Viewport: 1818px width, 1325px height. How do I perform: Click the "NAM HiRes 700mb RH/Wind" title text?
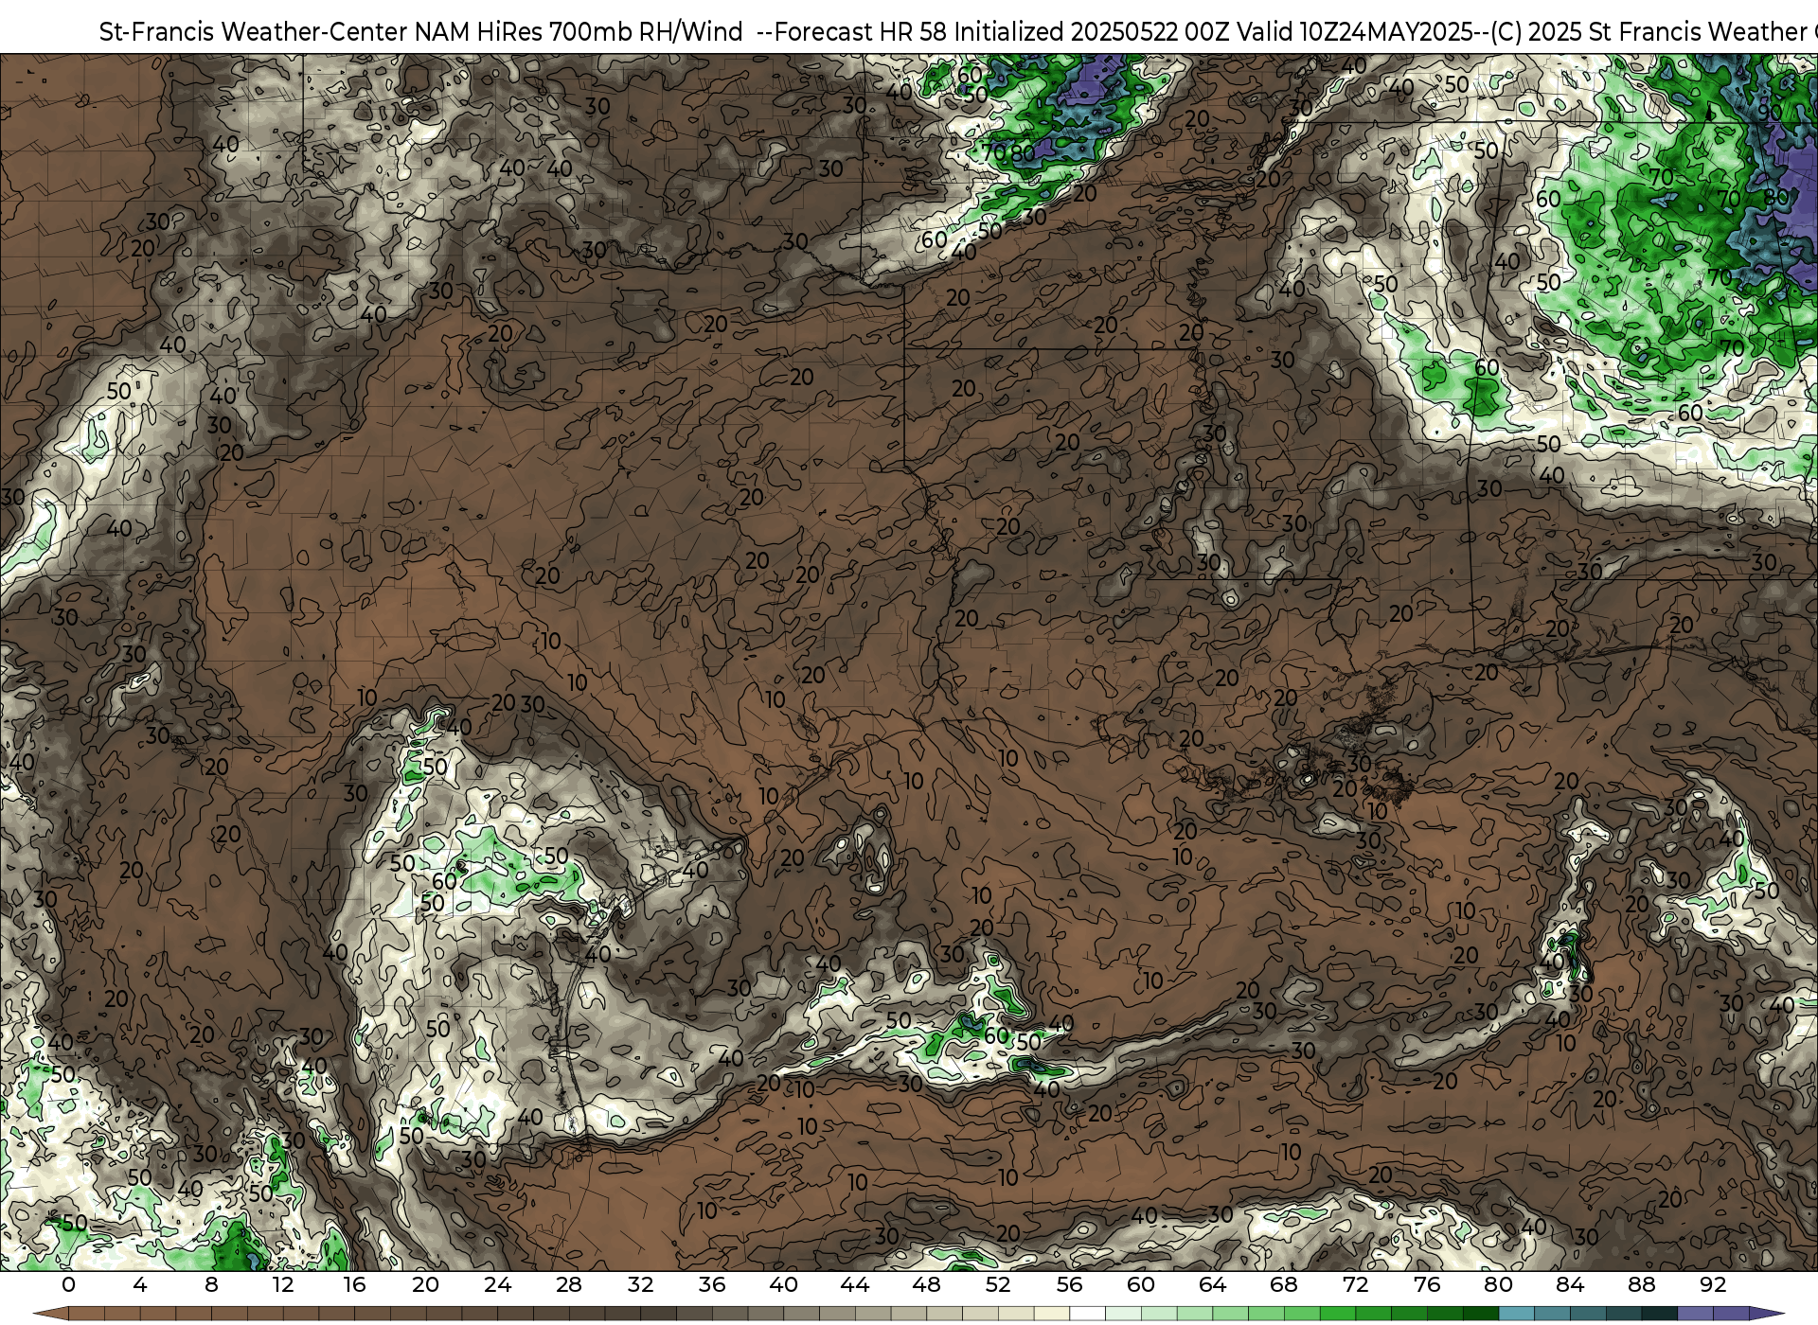[579, 32]
